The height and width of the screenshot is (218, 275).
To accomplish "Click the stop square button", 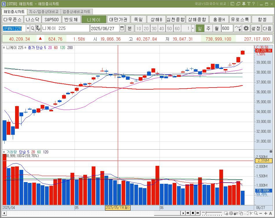I will pyautogui.click(x=193, y=213).
